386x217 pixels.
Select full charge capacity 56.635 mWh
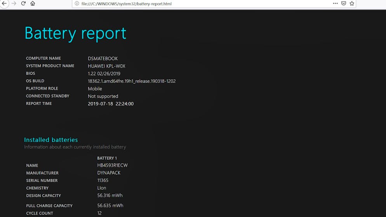coord(110,205)
